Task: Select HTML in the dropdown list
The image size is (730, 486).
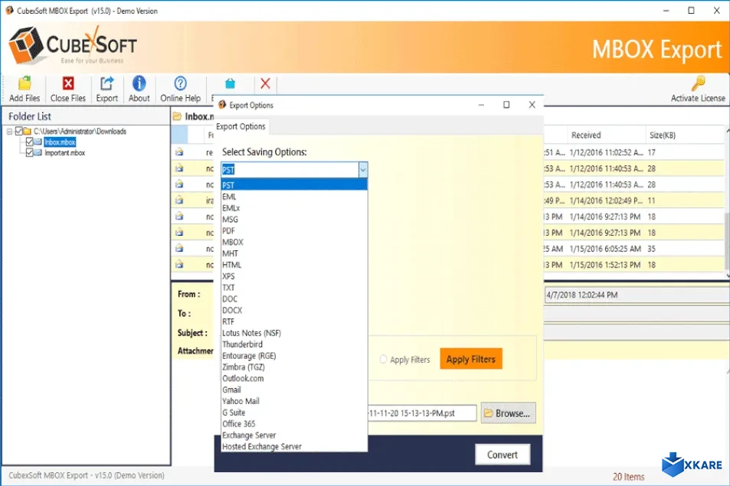Action: pyautogui.click(x=294, y=265)
